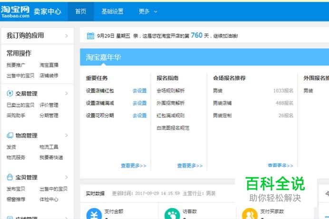Select 男装店铺 row

tap(222, 103)
